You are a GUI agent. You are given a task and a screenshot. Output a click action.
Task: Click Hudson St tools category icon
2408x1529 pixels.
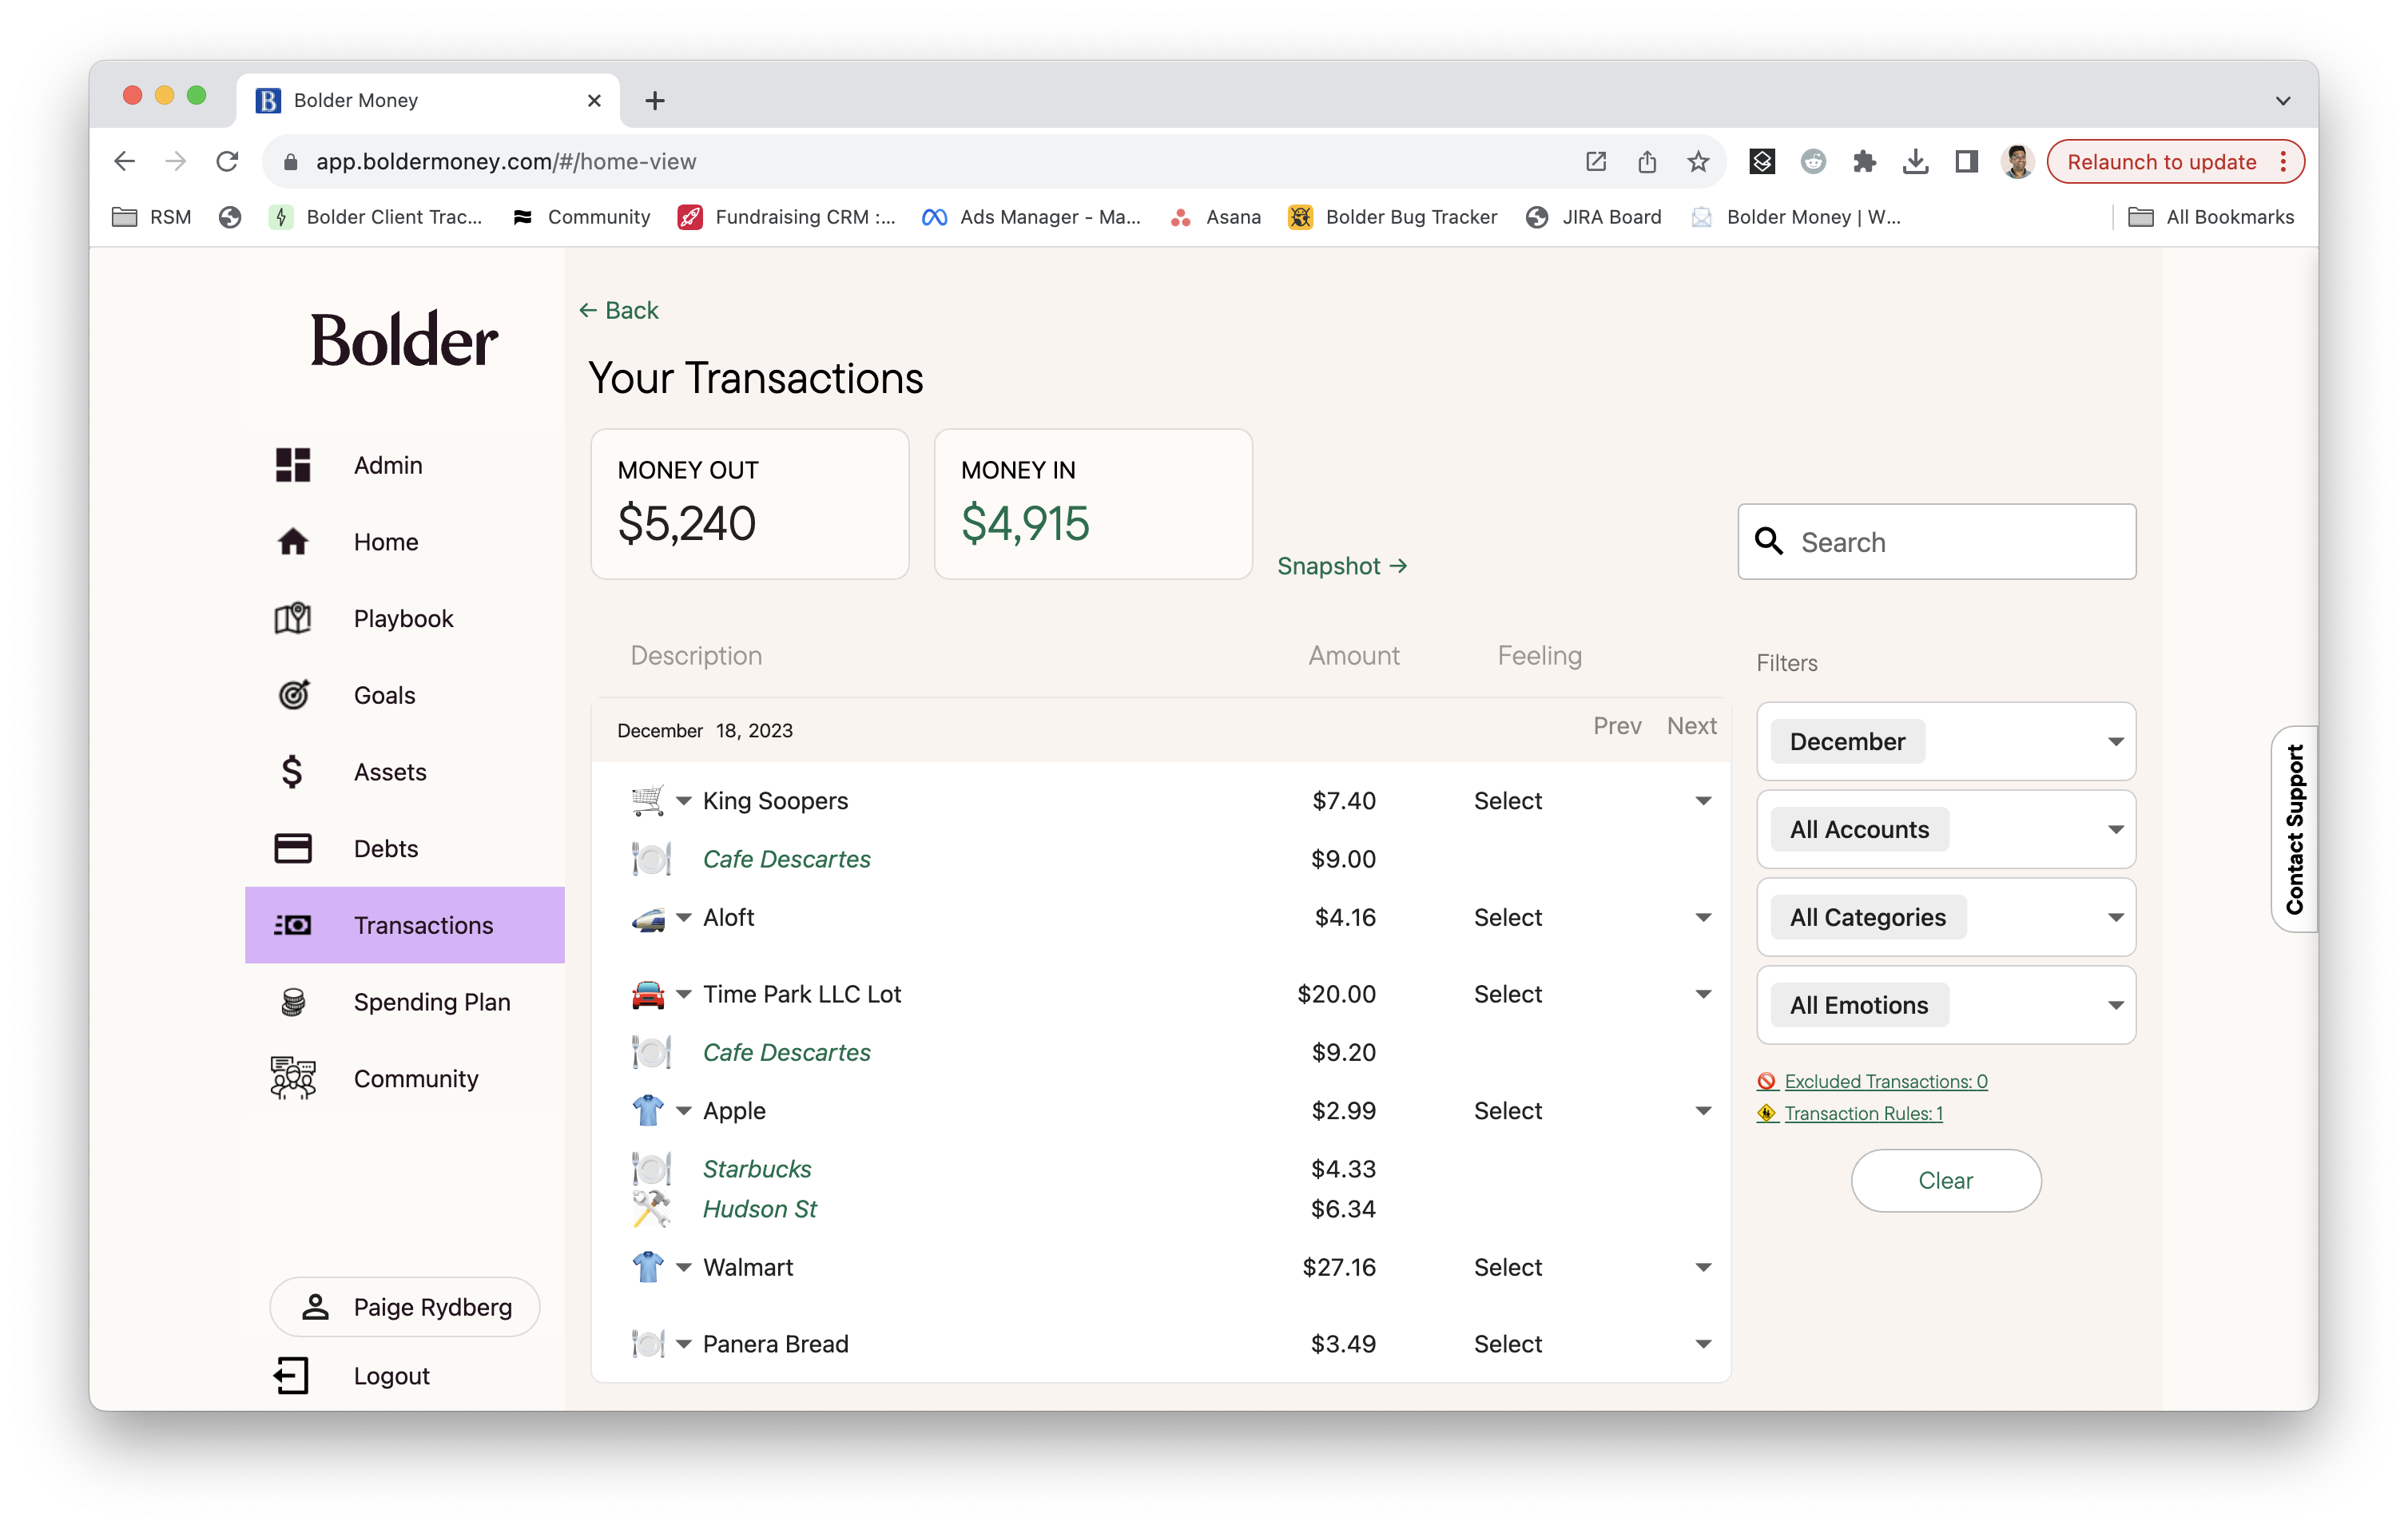coord(651,1208)
